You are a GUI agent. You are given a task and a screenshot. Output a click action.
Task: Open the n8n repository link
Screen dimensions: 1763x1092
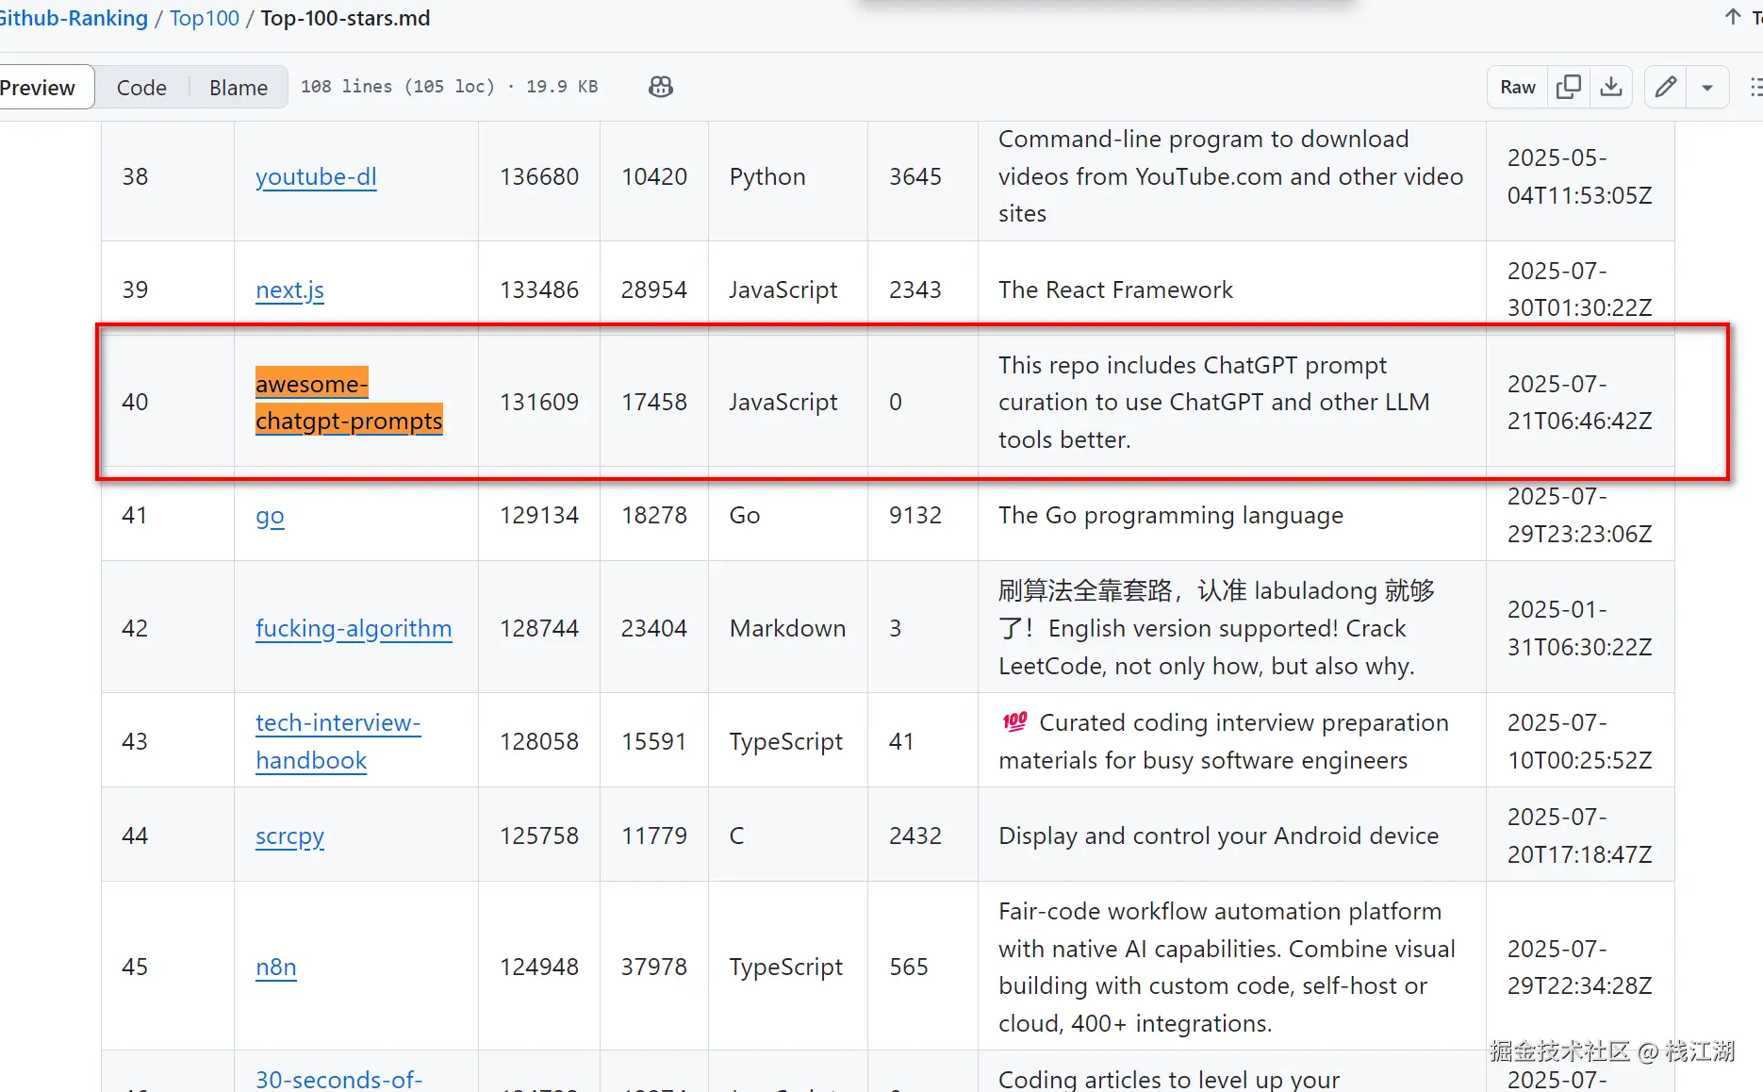[x=275, y=967]
